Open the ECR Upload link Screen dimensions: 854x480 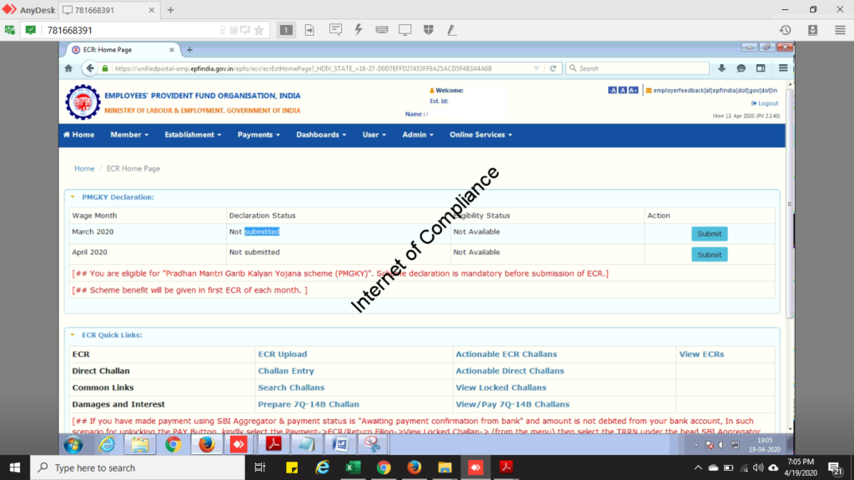pyautogui.click(x=282, y=353)
